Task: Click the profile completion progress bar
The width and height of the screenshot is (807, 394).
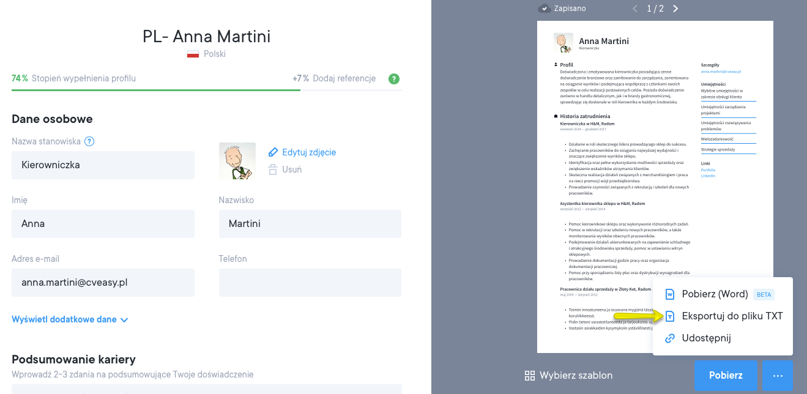Action: (x=206, y=90)
